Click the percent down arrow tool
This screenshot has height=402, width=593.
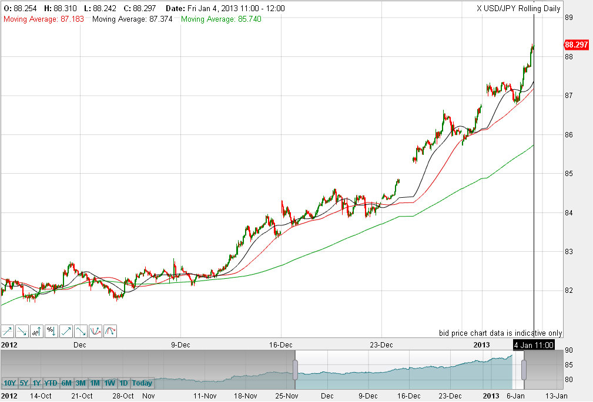click(x=52, y=332)
